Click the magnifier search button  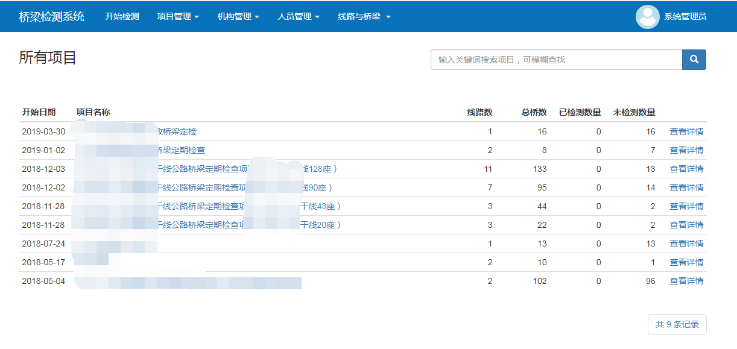coord(694,60)
